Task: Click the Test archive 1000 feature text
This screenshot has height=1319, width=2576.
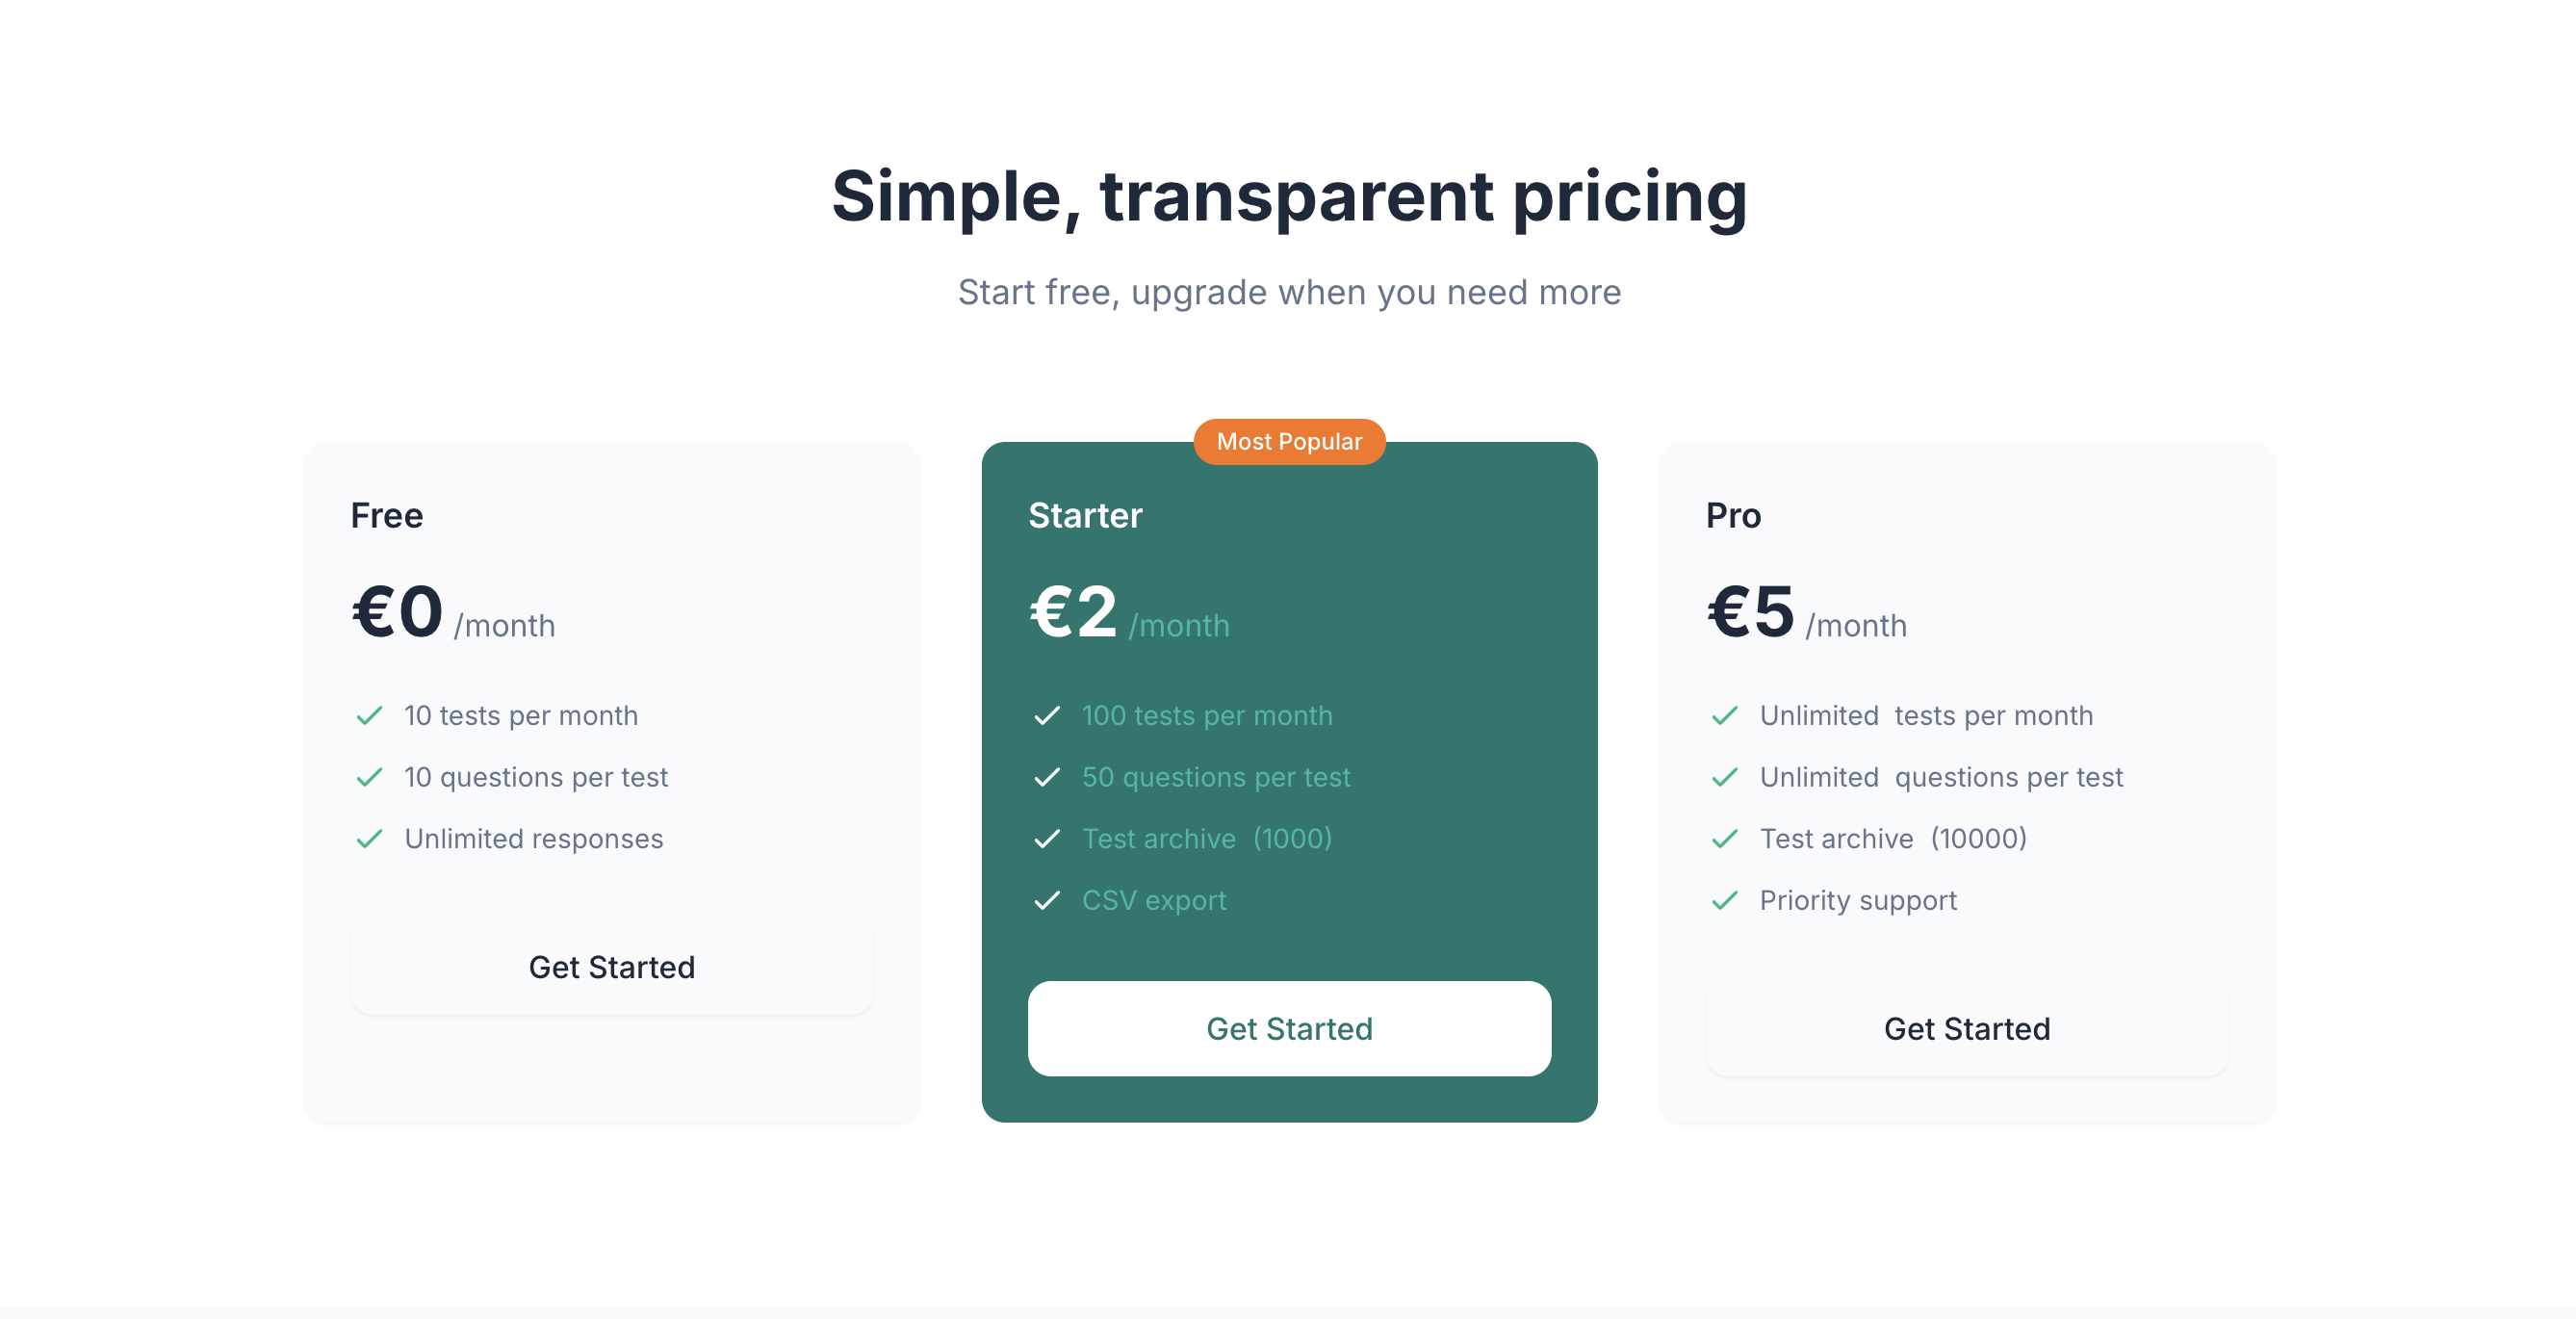Action: point(1207,839)
